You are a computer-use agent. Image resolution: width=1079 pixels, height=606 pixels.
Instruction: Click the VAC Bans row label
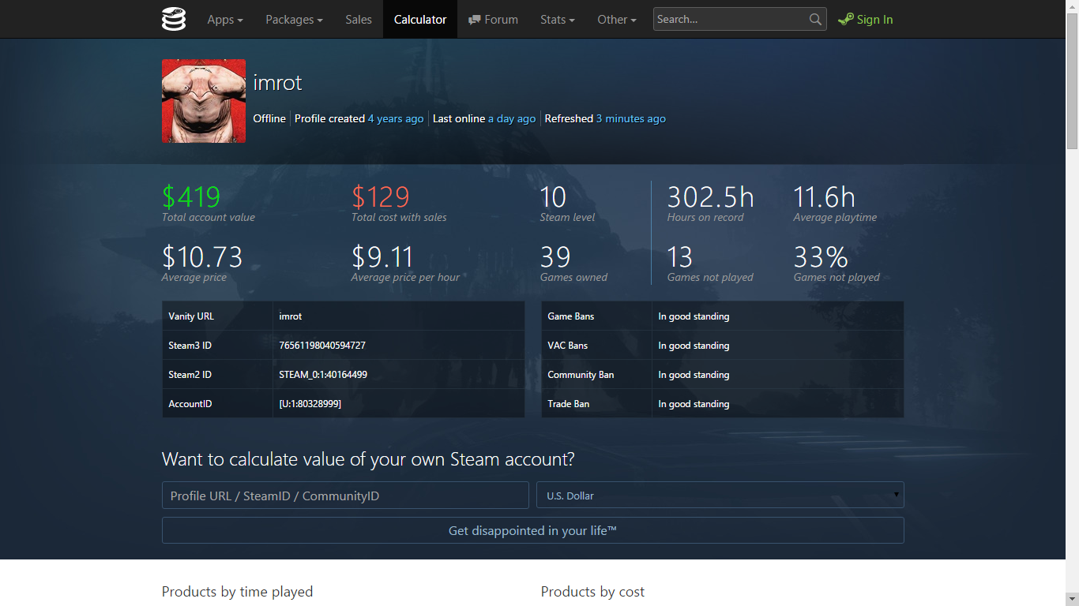[568, 346]
